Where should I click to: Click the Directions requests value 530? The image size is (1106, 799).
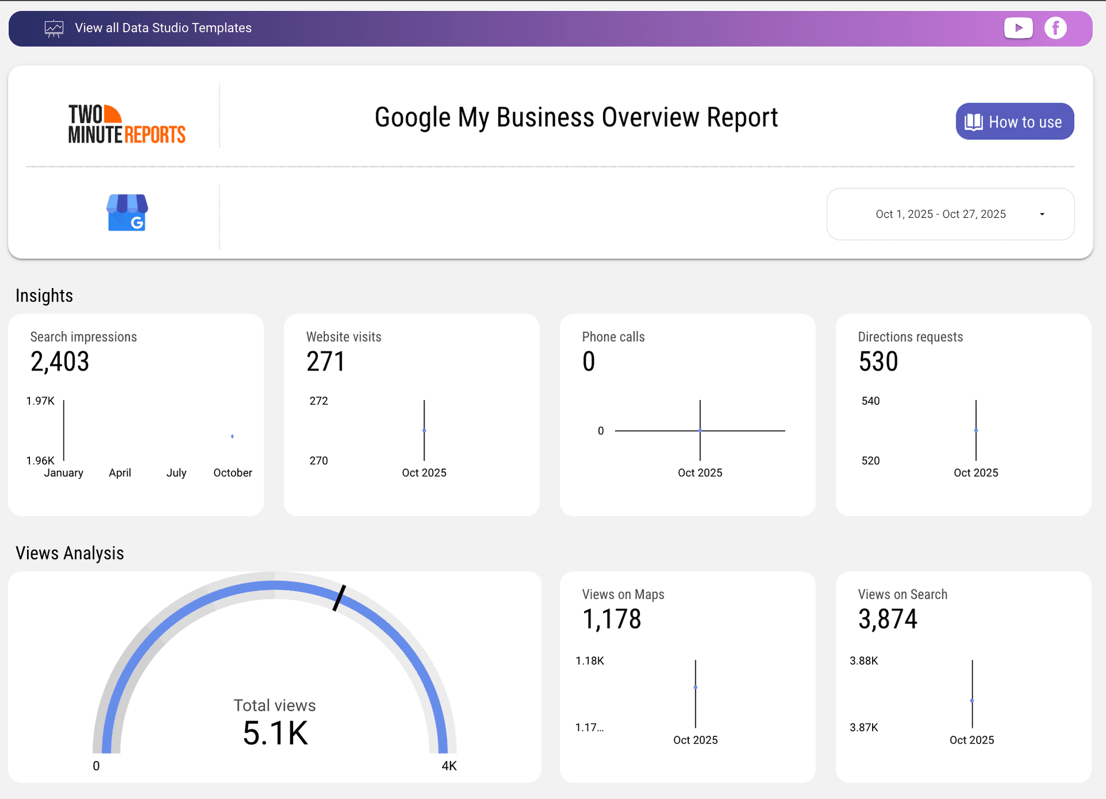878,361
